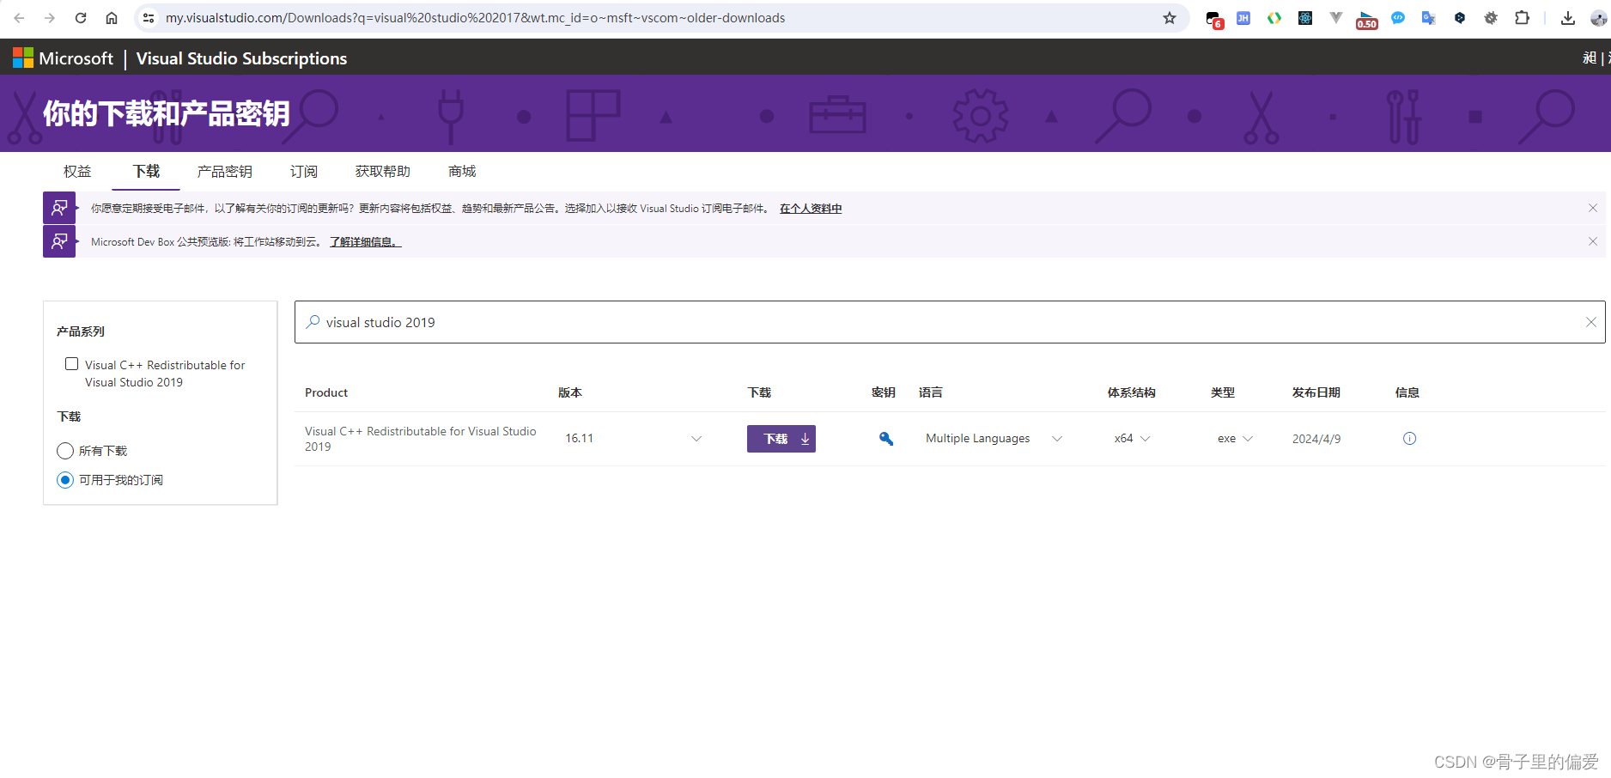Image resolution: width=1611 pixels, height=778 pixels.
Task: Go back using the browser back arrow
Action: click(x=19, y=18)
